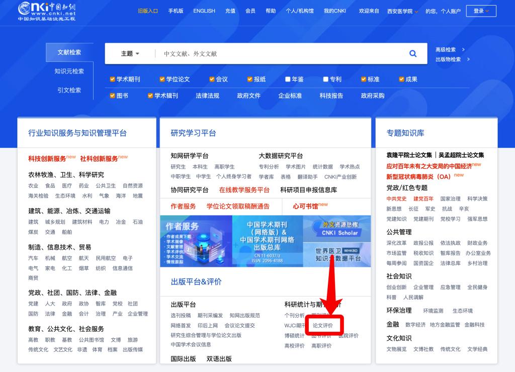Open 科研项目申报信息库 link
The image size is (515, 372).
pos(309,190)
